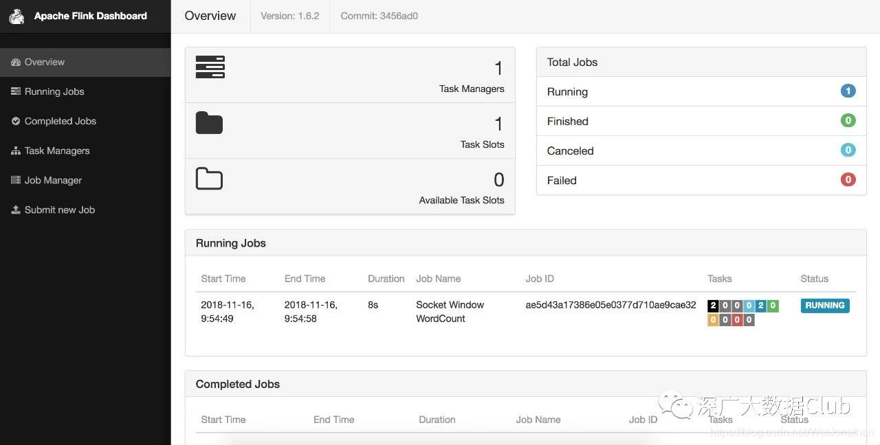
Task: Click the Failed row in Total Jobs
Action: click(701, 180)
